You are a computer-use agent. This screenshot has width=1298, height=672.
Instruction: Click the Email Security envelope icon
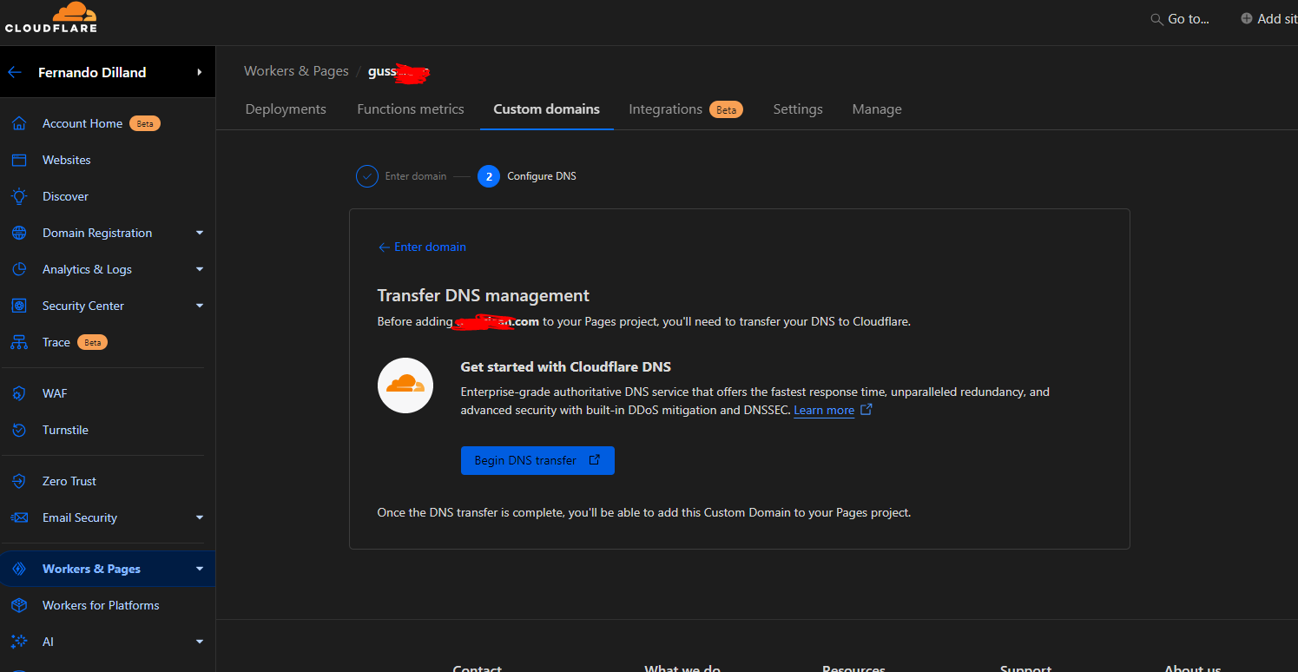point(19,517)
